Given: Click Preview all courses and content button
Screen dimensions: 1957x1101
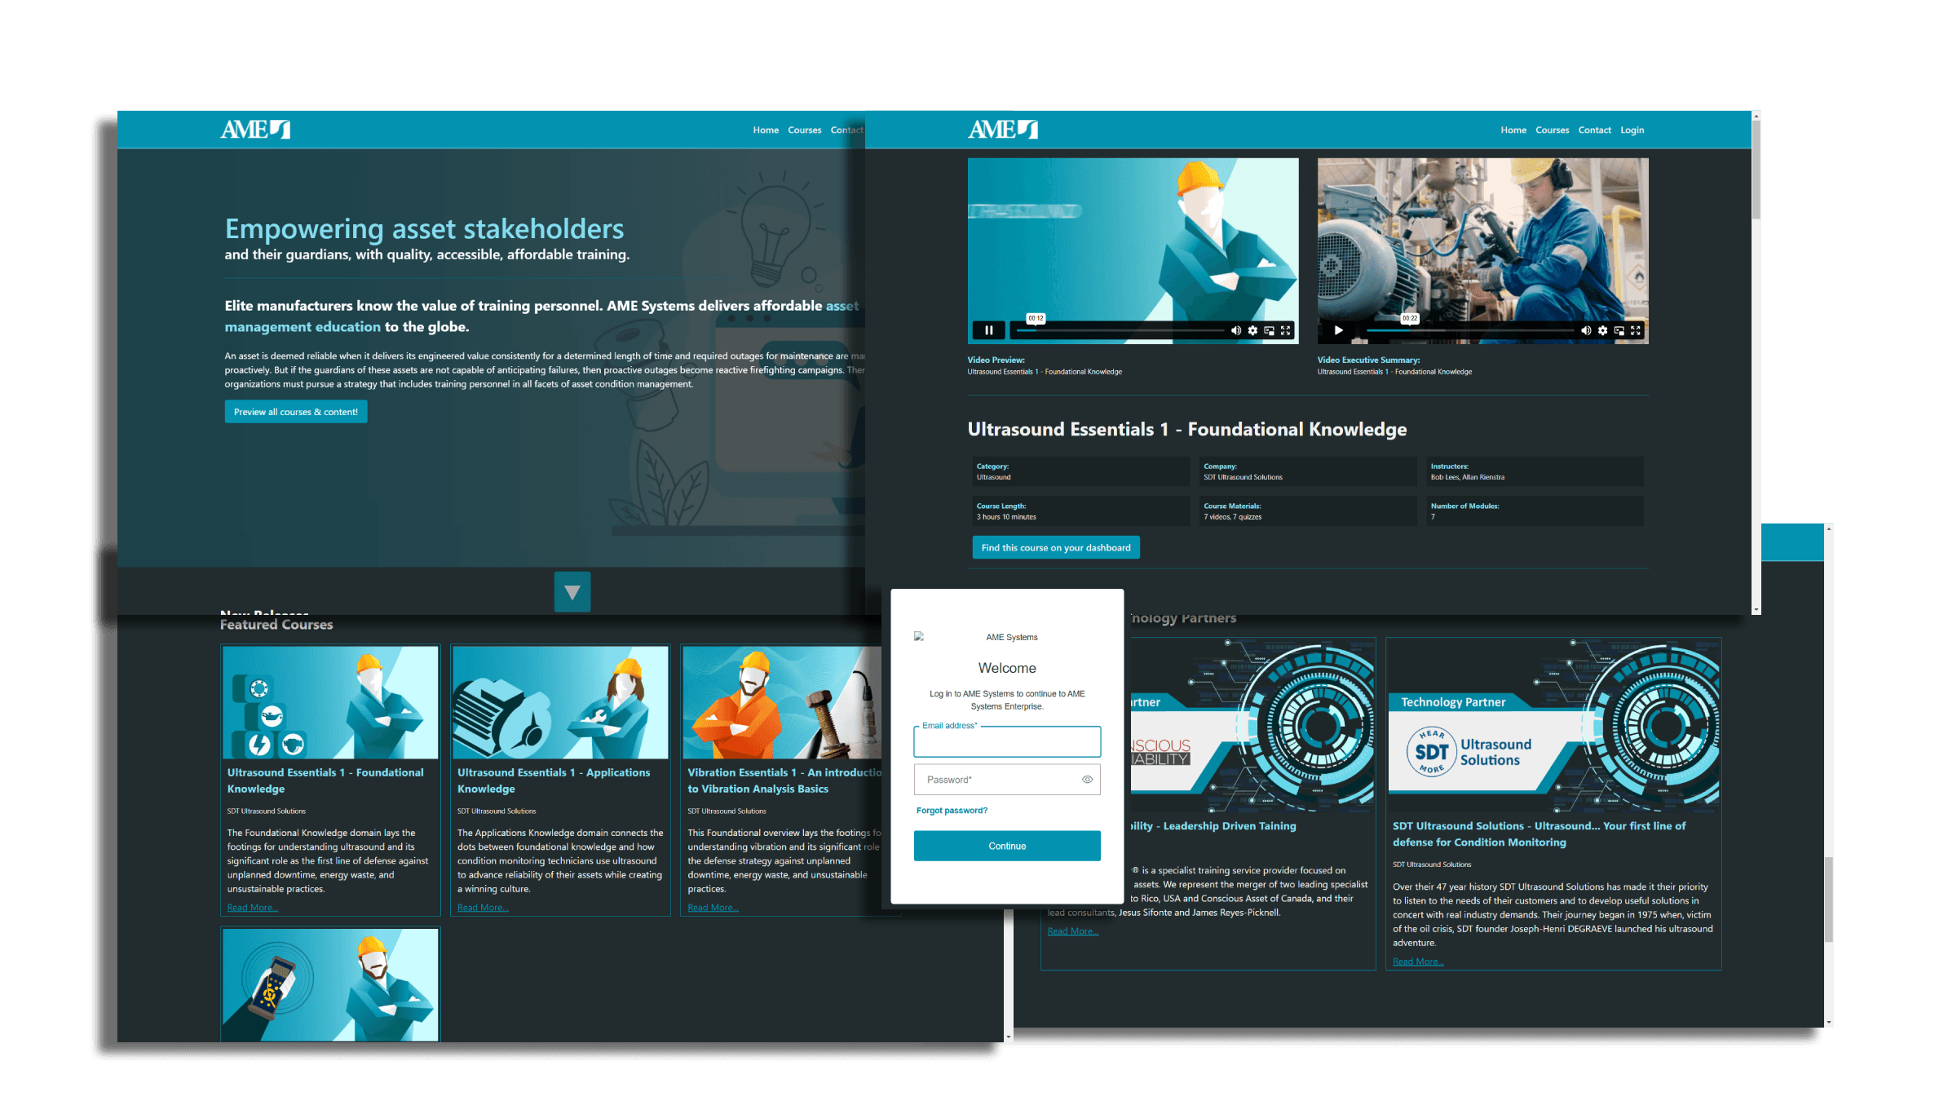Looking at the screenshot, I should [x=296, y=411].
